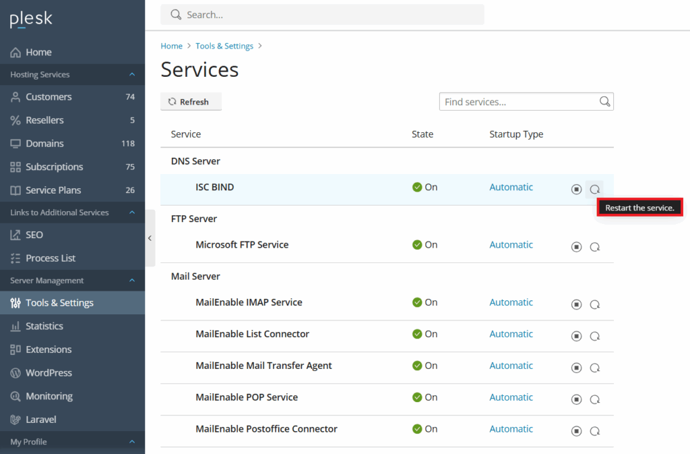The image size is (690, 454).
Task: Hide the sidebar with the collapse arrow
Action: [x=150, y=237]
